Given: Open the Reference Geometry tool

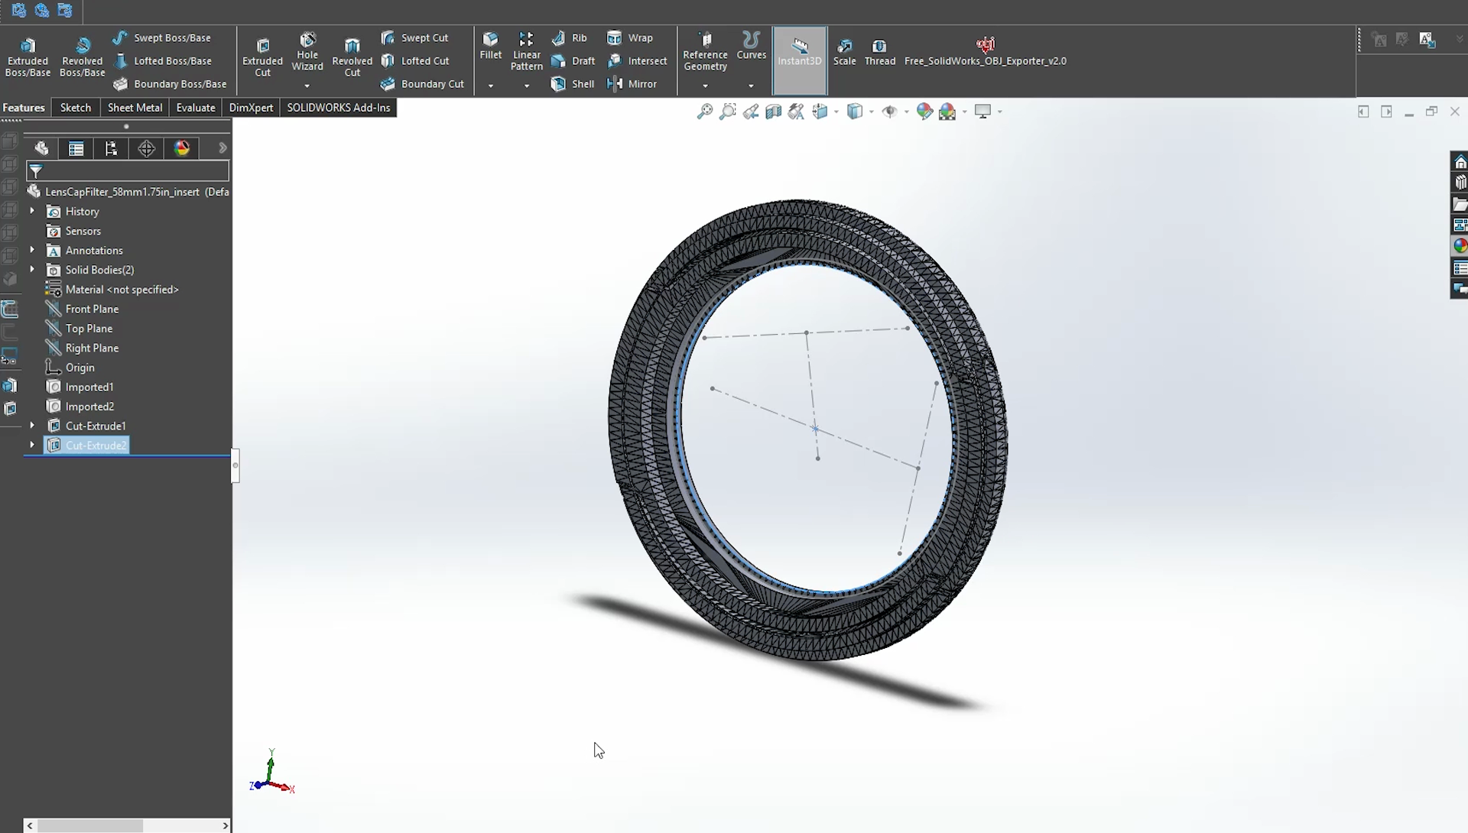Looking at the screenshot, I should (705, 51).
